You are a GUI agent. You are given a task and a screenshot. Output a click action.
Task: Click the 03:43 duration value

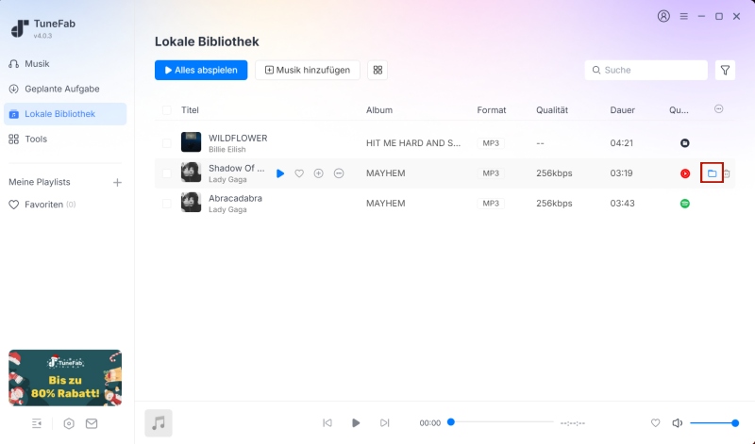point(622,203)
